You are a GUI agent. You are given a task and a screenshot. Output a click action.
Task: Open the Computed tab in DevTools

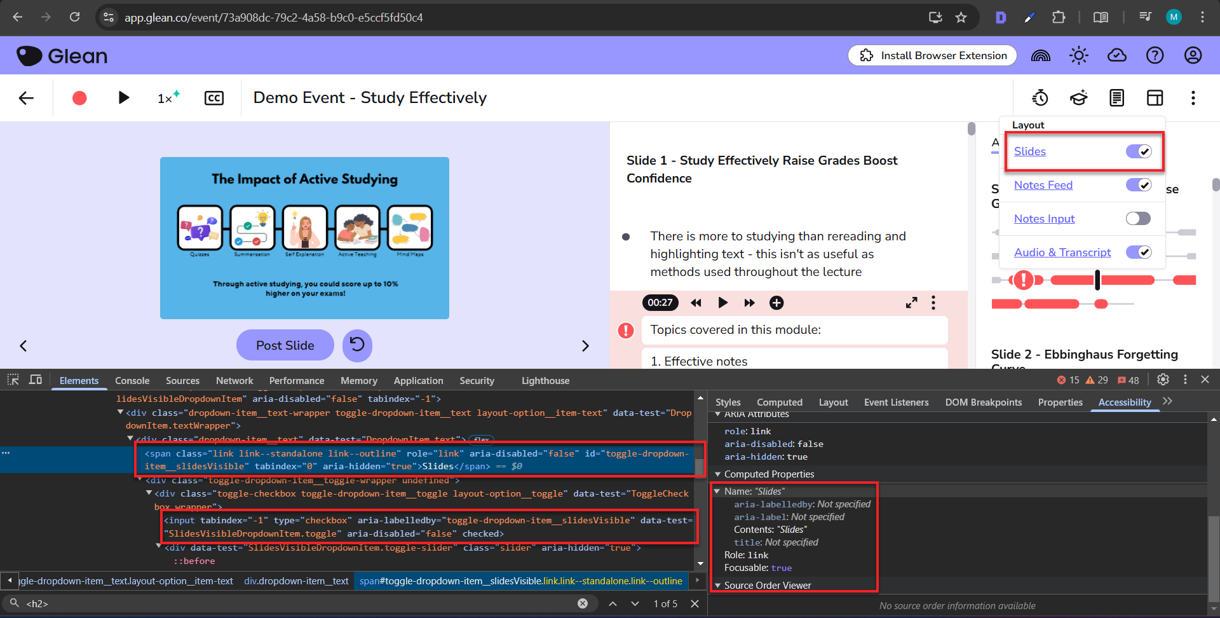(779, 402)
